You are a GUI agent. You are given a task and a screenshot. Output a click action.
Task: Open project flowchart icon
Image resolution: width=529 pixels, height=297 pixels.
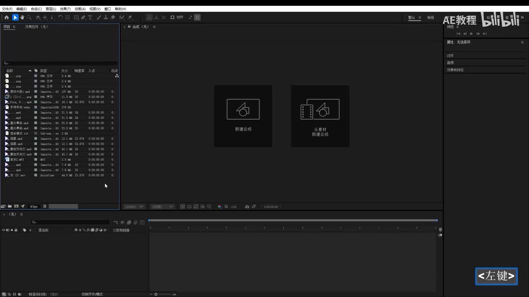pos(117,76)
